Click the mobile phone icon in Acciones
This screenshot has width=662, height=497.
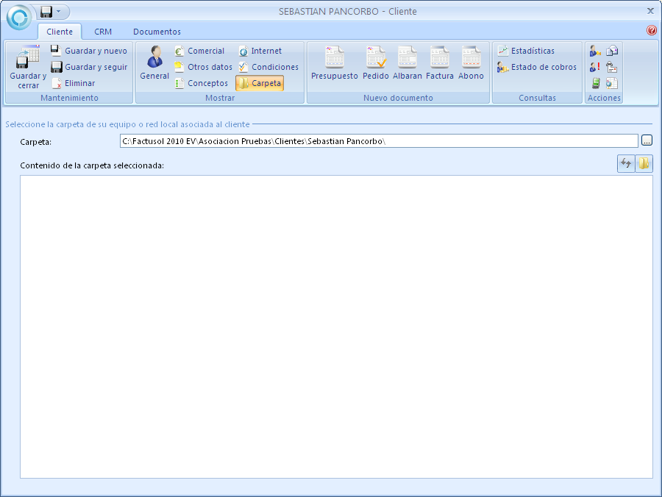pyautogui.click(x=596, y=83)
